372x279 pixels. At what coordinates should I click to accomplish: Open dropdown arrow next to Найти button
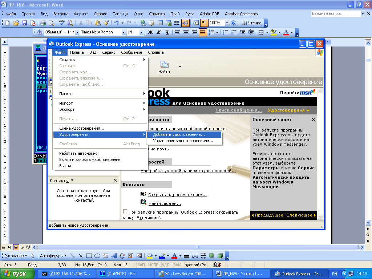[180, 67]
